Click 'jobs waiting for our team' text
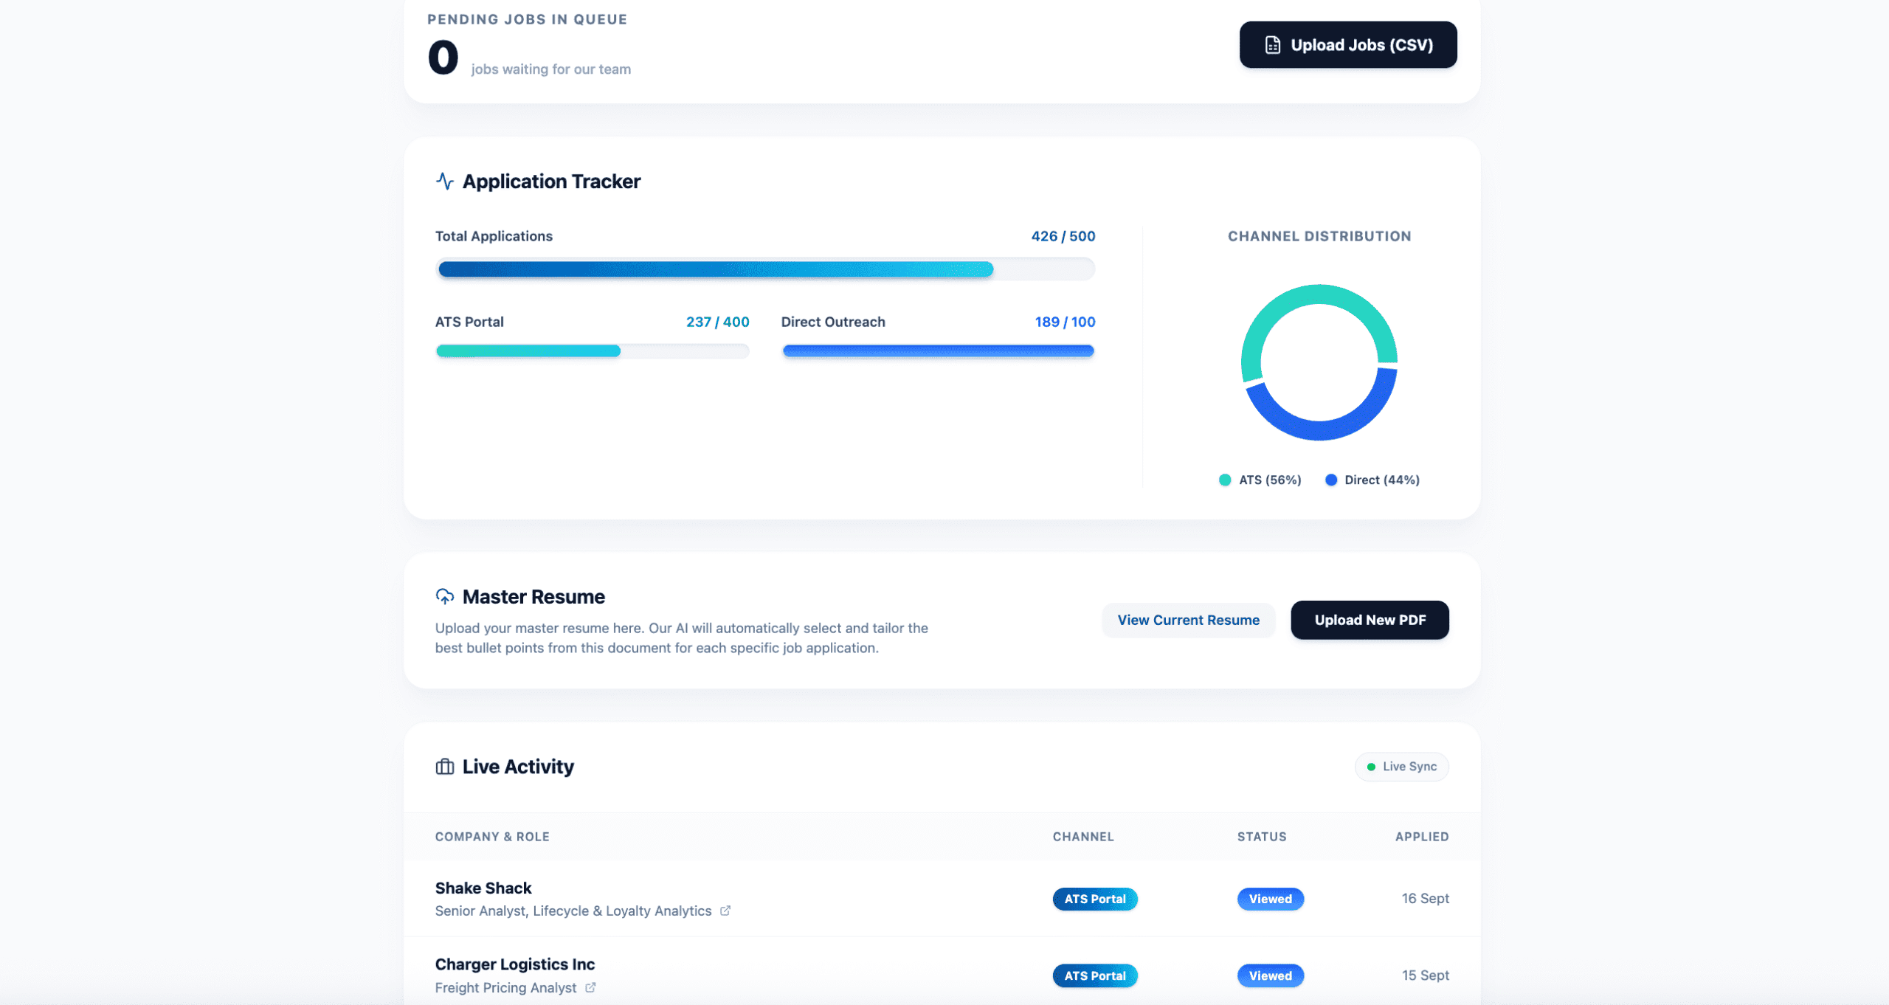This screenshot has height=1005, width=1889. [x=551, y=69]
